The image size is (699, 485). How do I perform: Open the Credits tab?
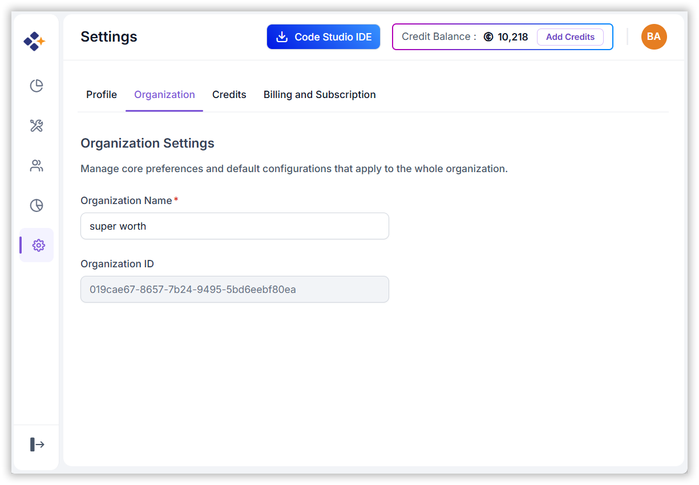click(229, 95)
